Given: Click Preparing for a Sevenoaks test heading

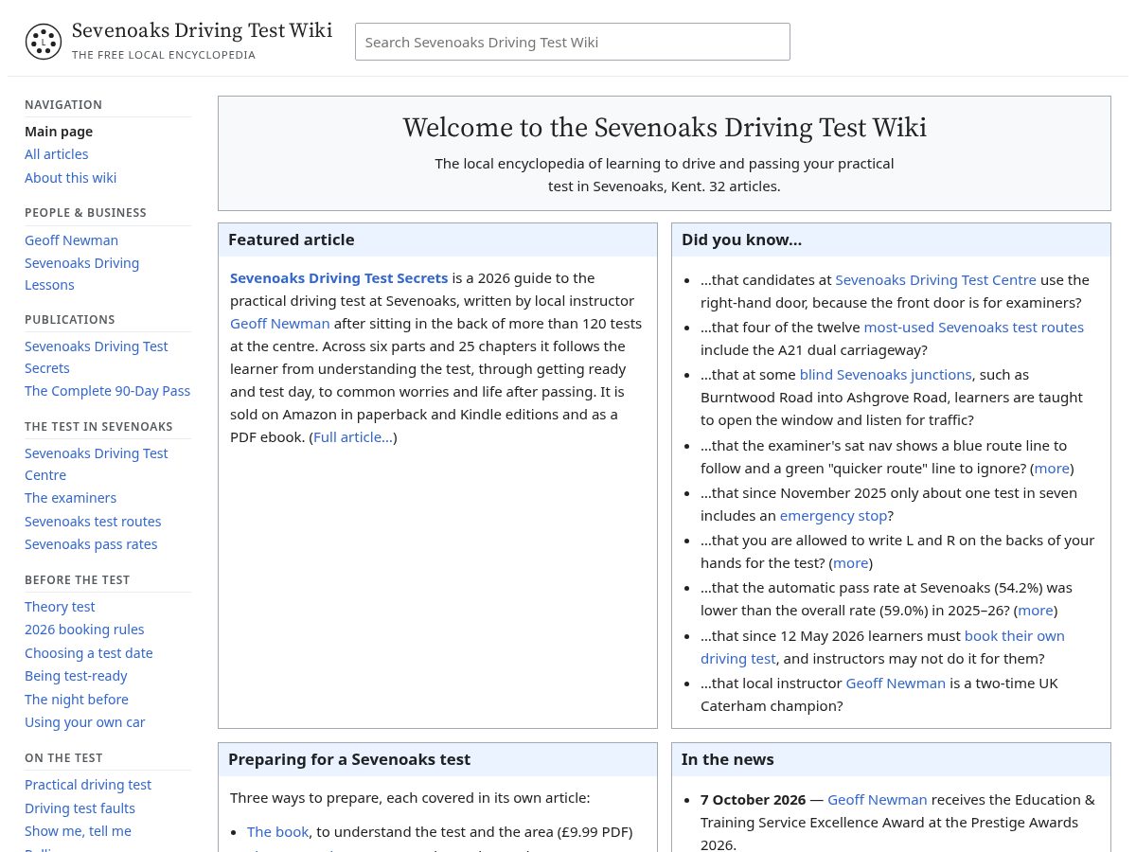Looking at the screenshot, I should pyautogui.click(x=349, y=760).
